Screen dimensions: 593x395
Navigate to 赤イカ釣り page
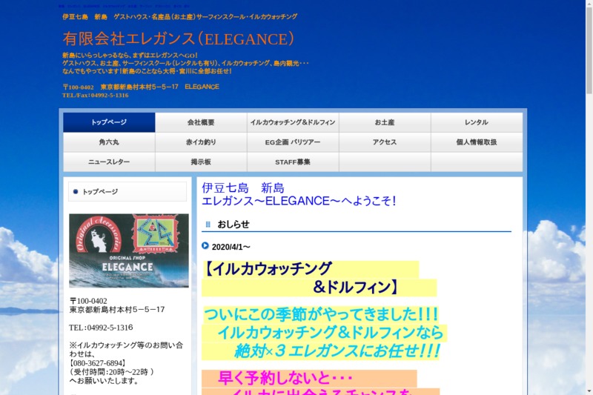click(x=201, y=142)
